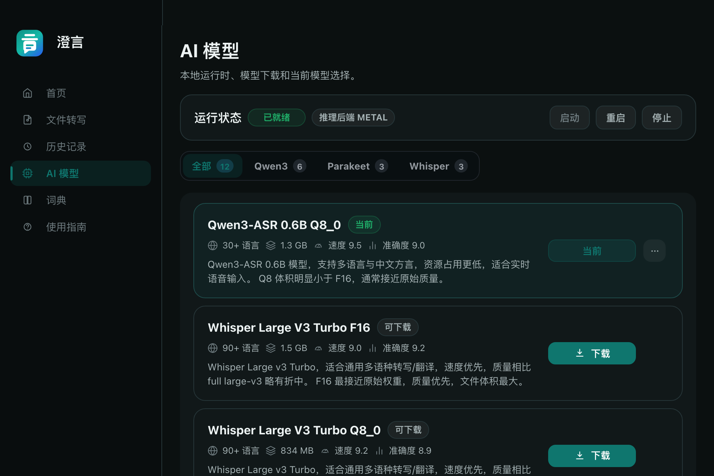714x476 pixels.
Task: Click the AI 模型 page heading
Action: tap(210, 51)
